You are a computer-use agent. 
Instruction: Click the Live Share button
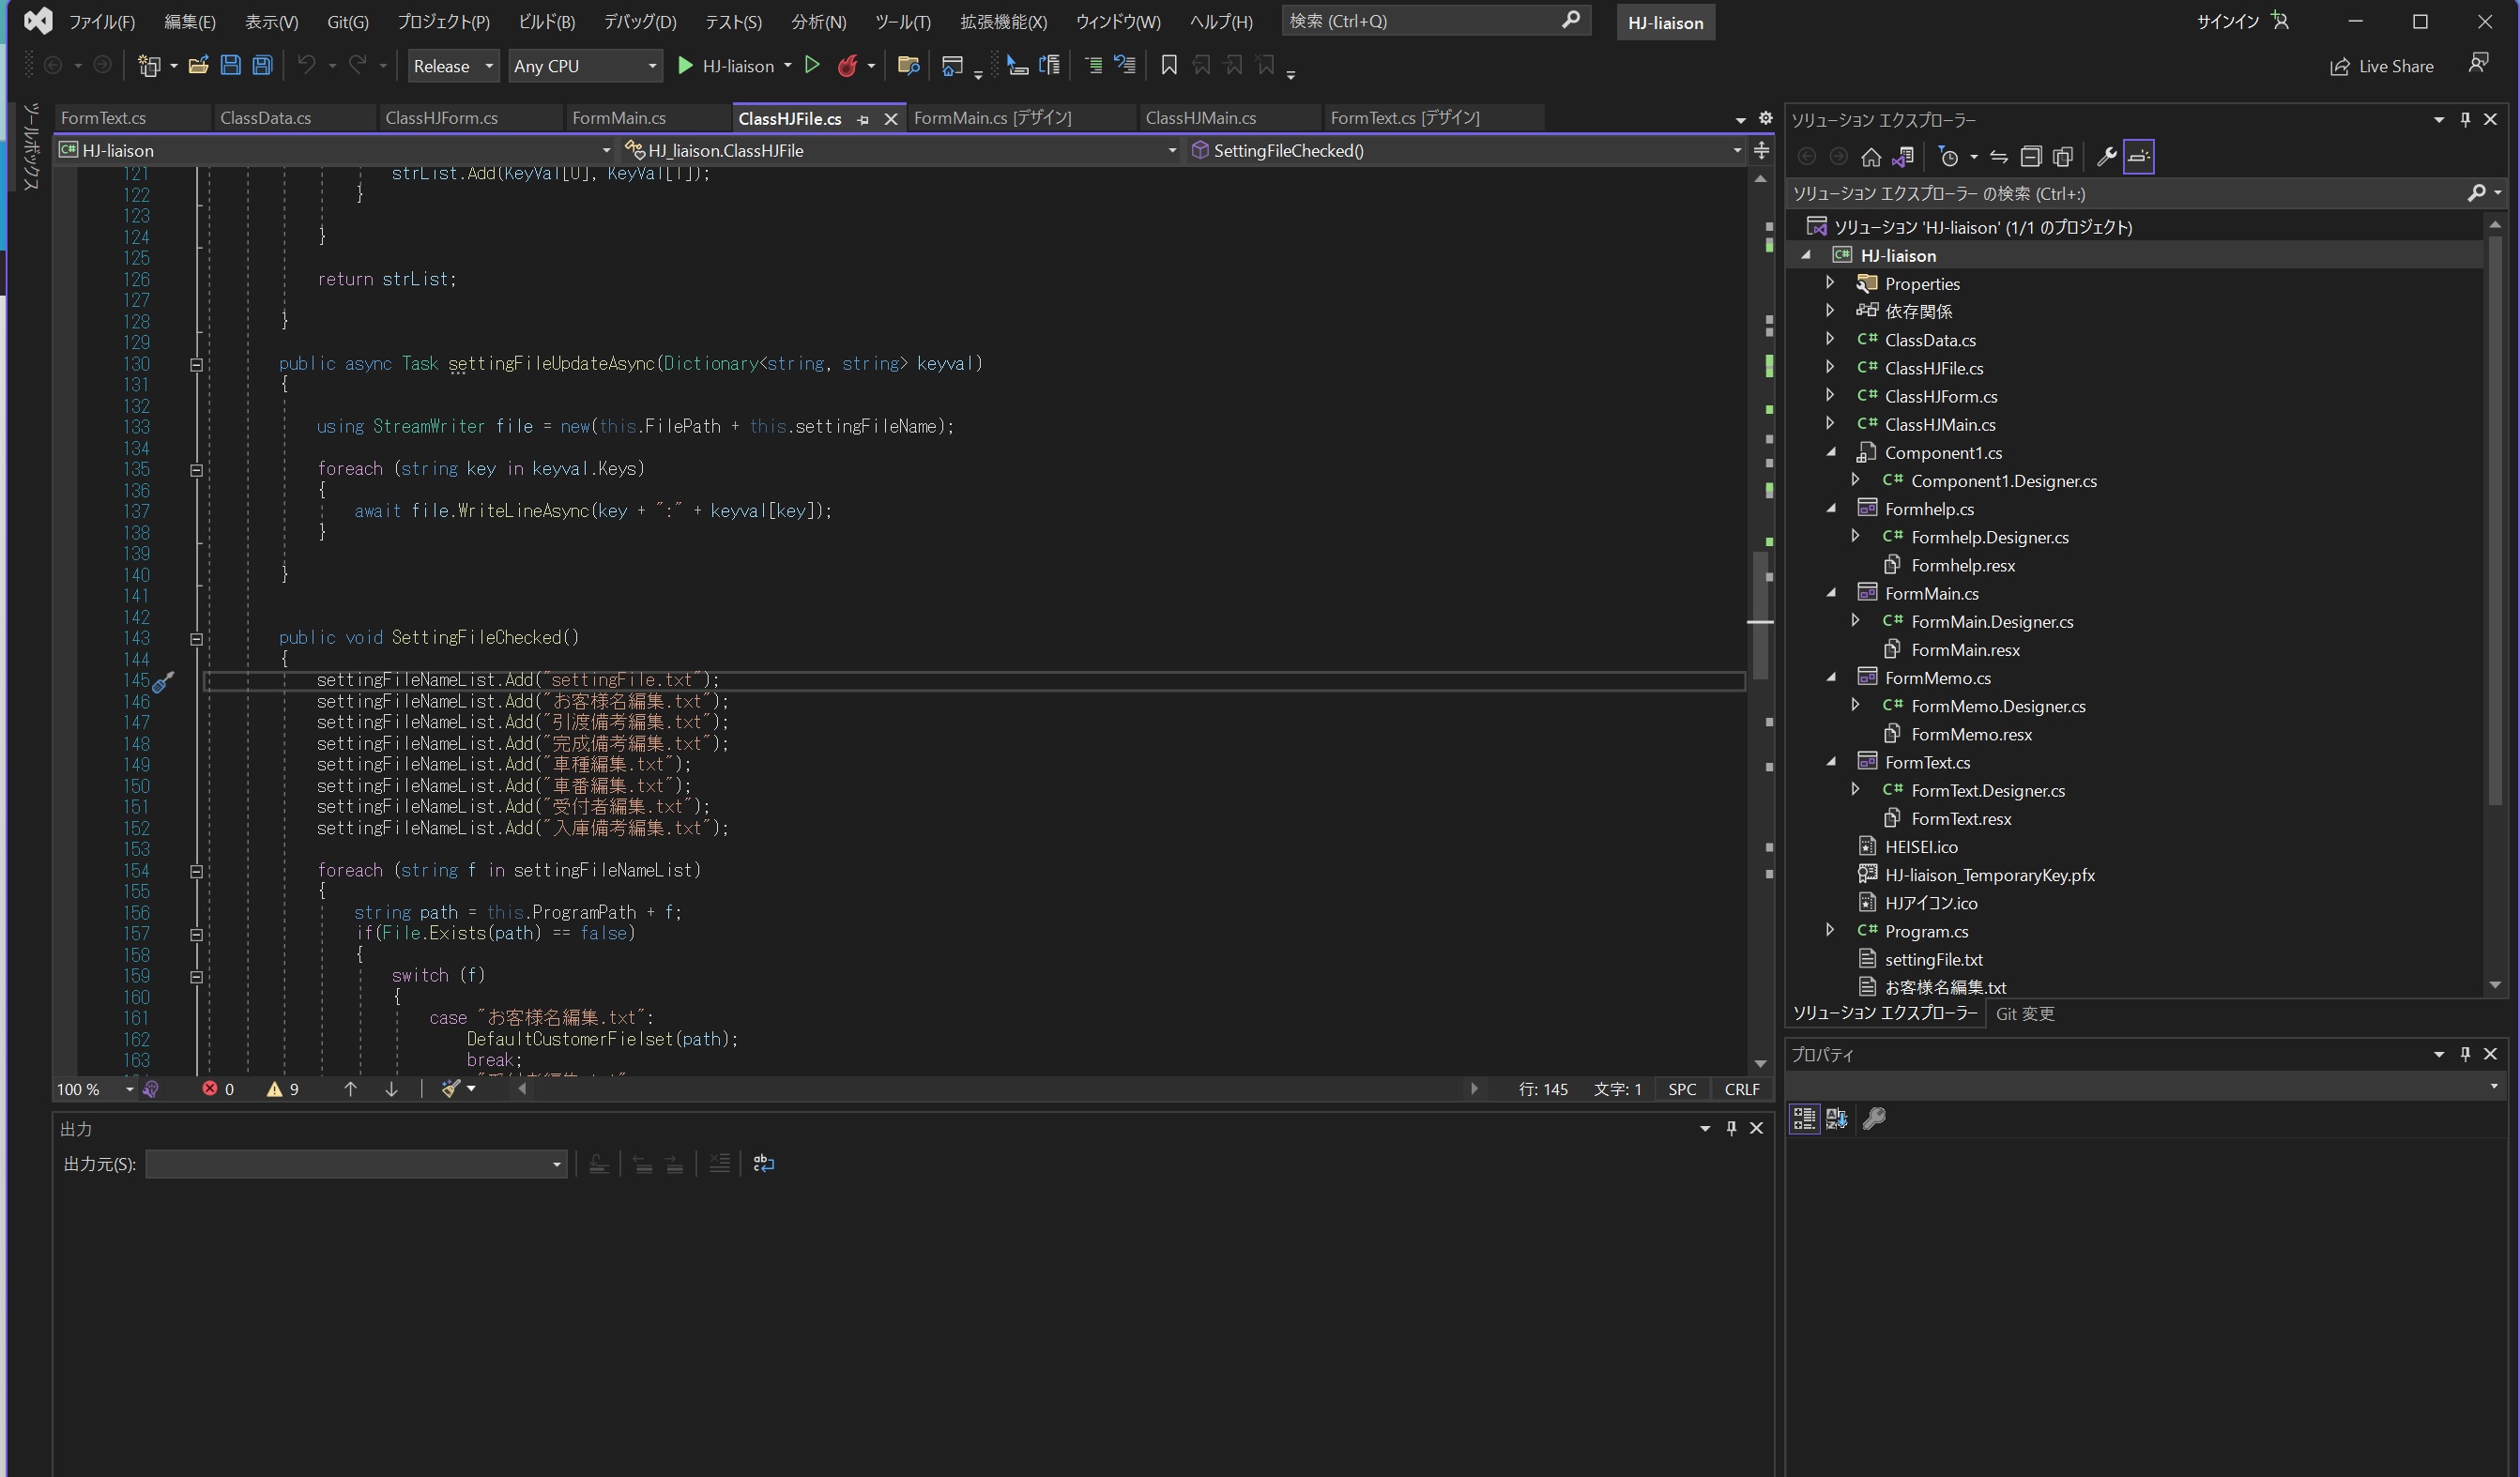[2382, 66]
